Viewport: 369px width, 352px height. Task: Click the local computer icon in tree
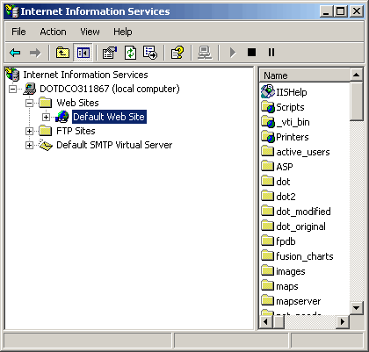pyautogui.click(x=30, y=89)
